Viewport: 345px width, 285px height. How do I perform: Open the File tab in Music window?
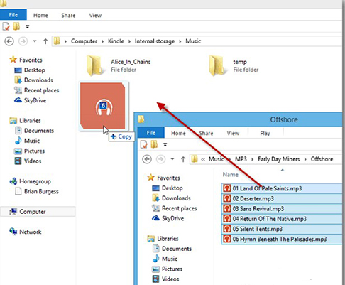pyautogui.click(x=13, y=15)
